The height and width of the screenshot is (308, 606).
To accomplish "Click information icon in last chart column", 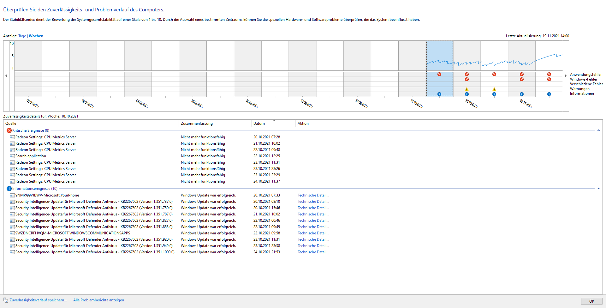I will coord(549,94).
